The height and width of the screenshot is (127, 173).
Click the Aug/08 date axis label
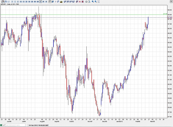pos(42,121)
